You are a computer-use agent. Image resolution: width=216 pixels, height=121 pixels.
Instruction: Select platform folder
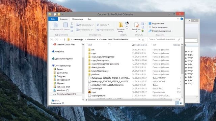click(x=94, y=75)
